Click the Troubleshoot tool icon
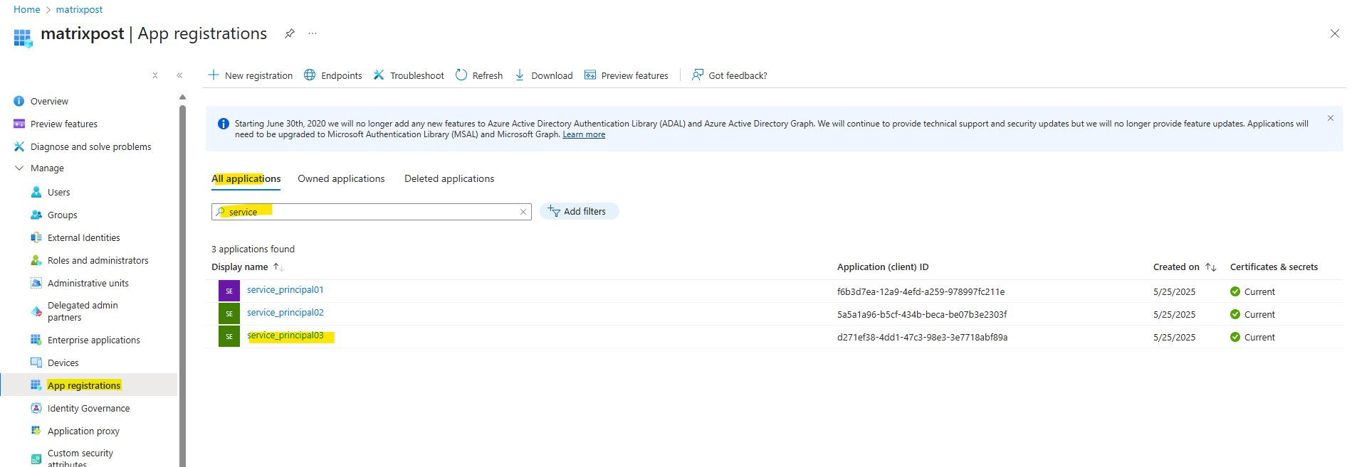 pos(379,75)
